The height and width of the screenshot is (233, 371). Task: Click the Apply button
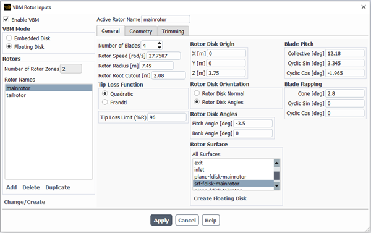tap(161, 221)
